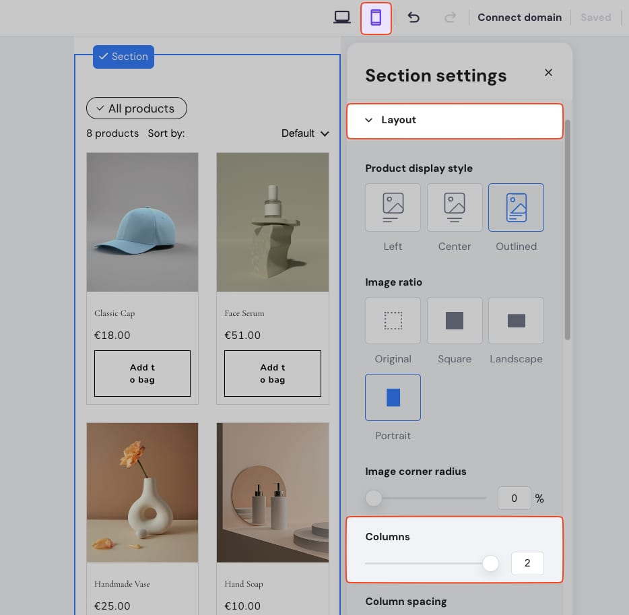Click the Columns slider handle
Screen dimensions: 629x615
click(x=491, y=563)
